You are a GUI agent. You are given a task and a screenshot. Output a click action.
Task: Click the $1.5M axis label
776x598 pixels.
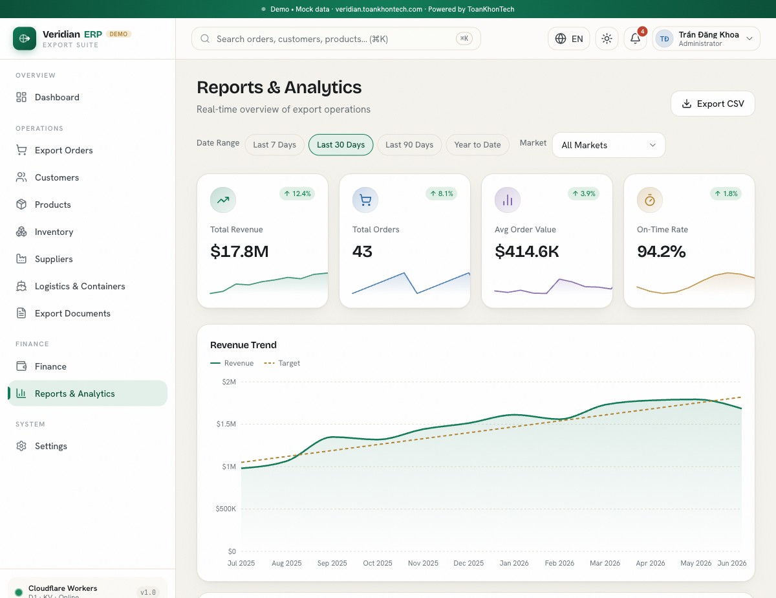tap(226, 424)
